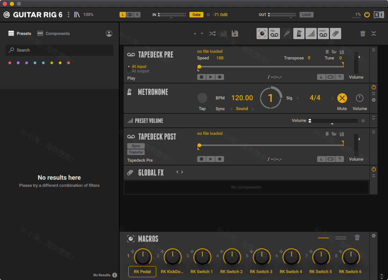Open a file with Tapedeck Pre folder icon
This screenshot has height=280, width=388.
(335, 51)
